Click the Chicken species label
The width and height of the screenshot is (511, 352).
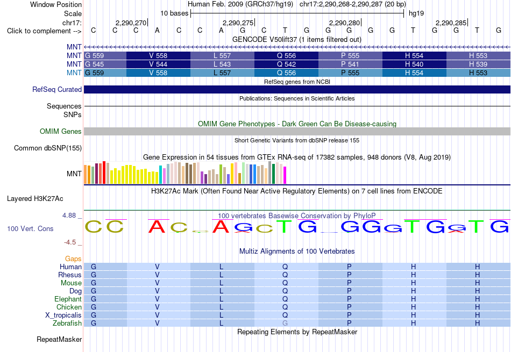pos(69,307)
